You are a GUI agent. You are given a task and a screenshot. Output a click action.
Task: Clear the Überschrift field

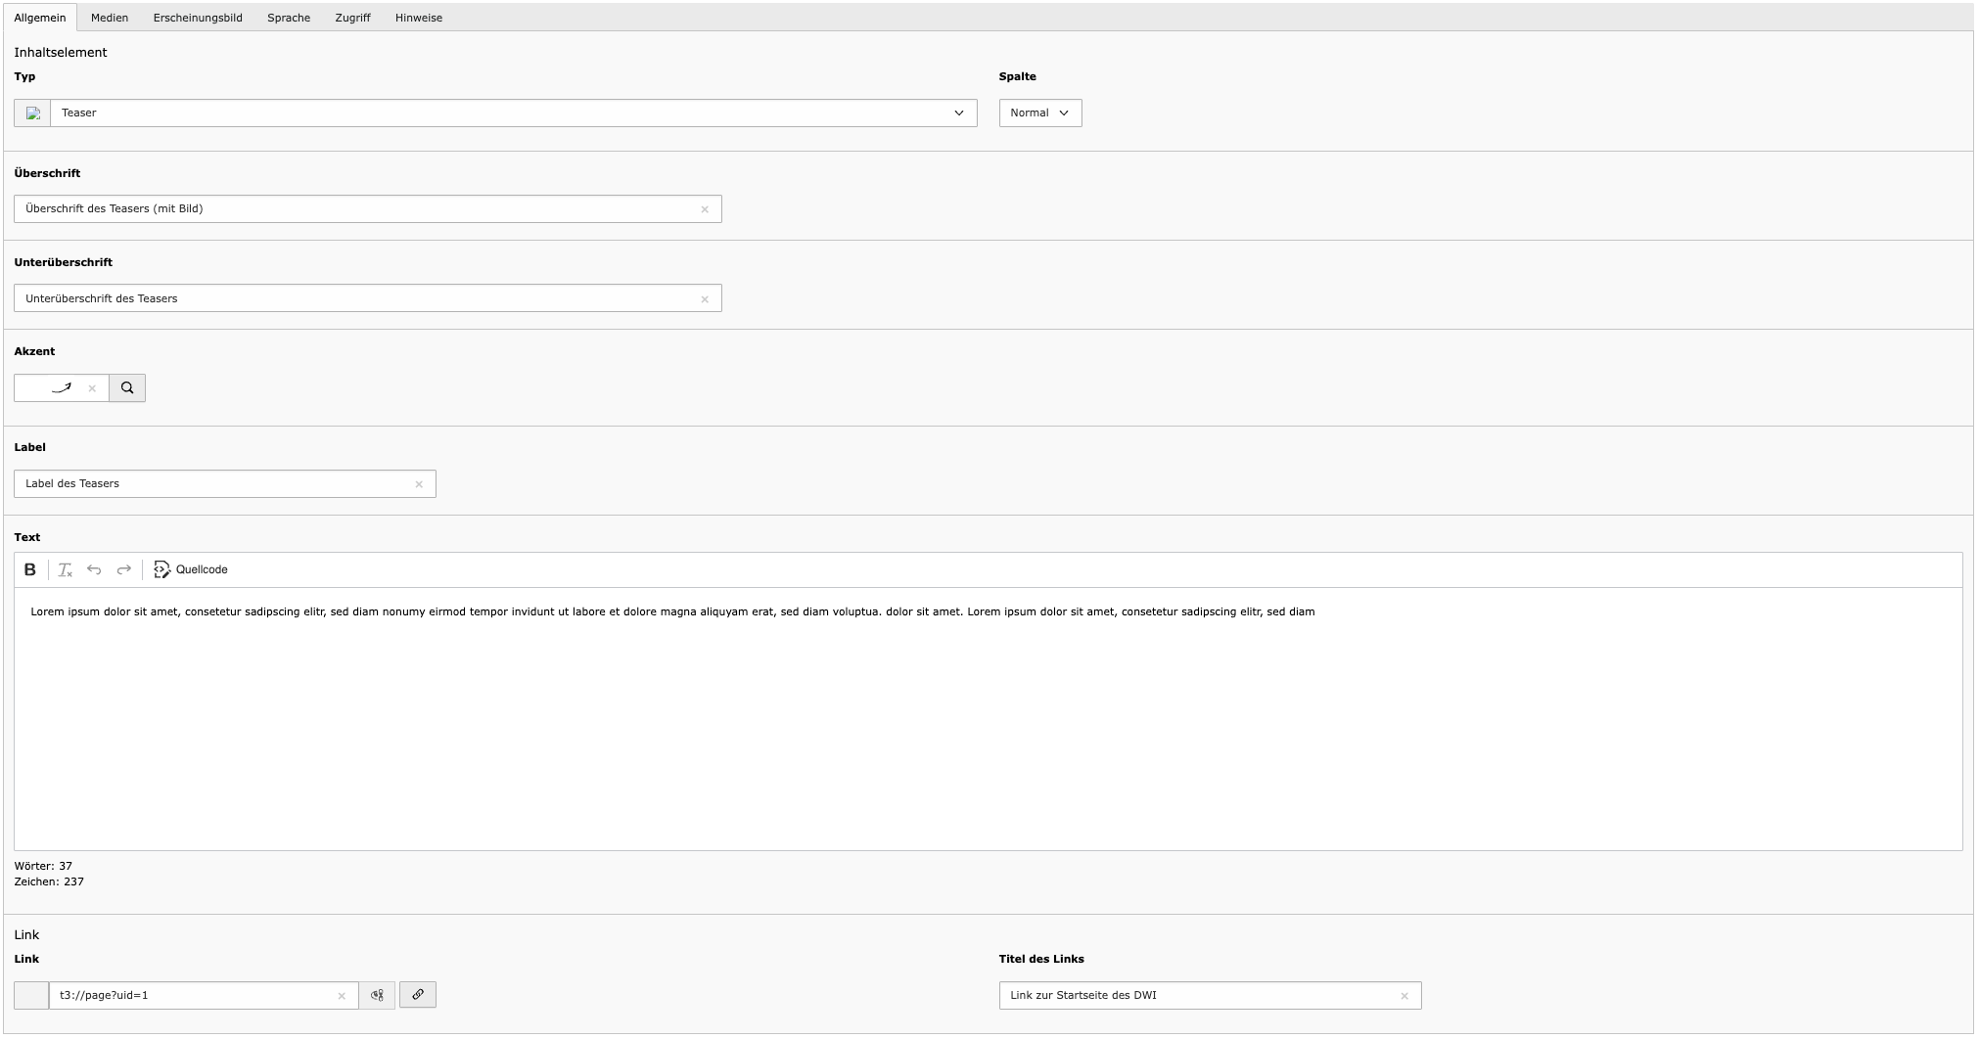click(x=705, y=209)
